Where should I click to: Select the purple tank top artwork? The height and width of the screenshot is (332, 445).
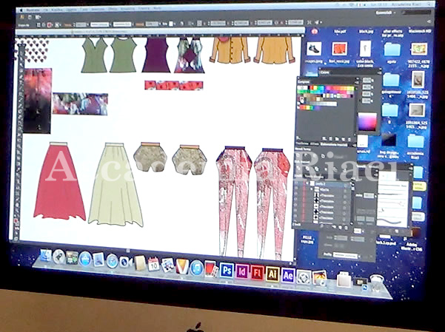[156, 55]
